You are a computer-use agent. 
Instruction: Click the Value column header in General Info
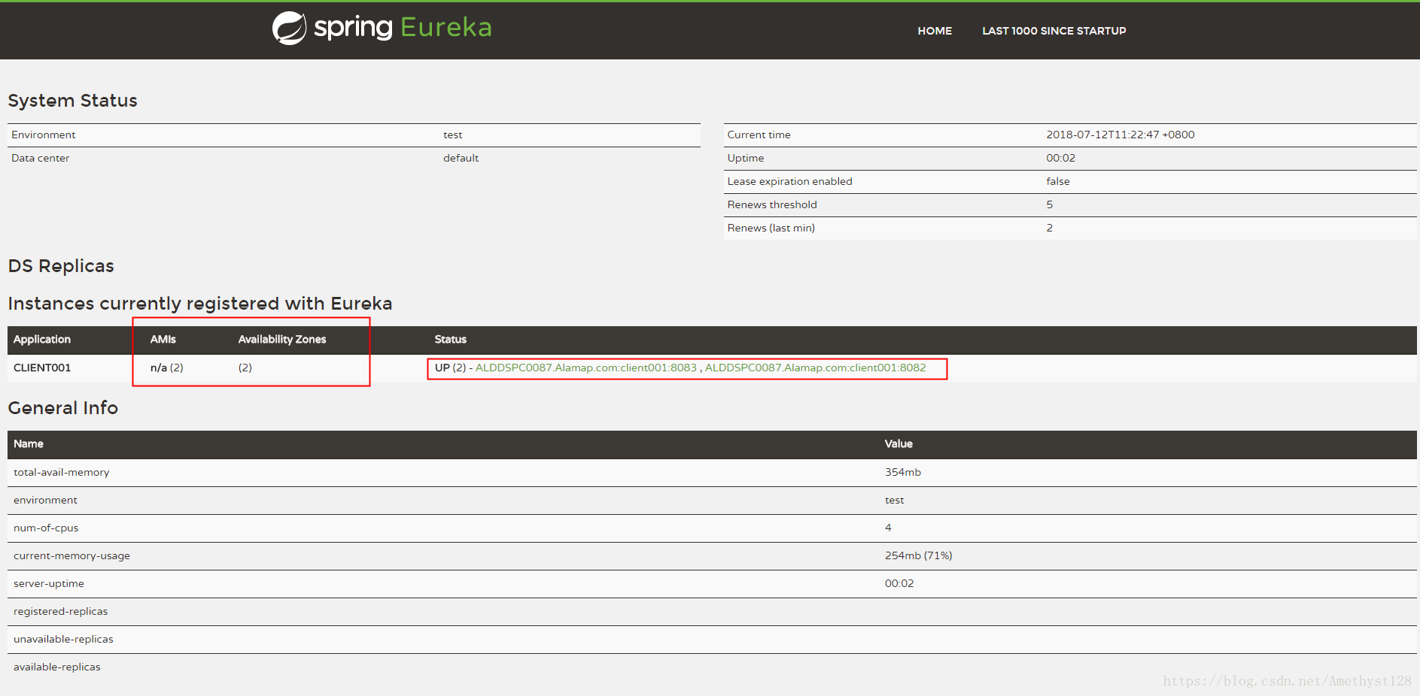(x=899, y=444)
